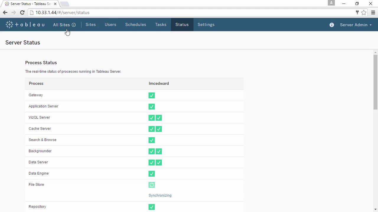Click the File Store synchronizing icon
This screenshot has width=378, height=212.
(x=151, y=185)
